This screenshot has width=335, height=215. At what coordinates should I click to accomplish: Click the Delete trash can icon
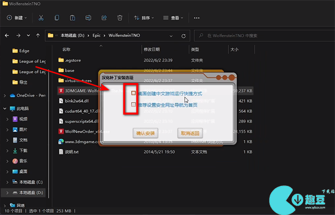click(x=120, y=18)
